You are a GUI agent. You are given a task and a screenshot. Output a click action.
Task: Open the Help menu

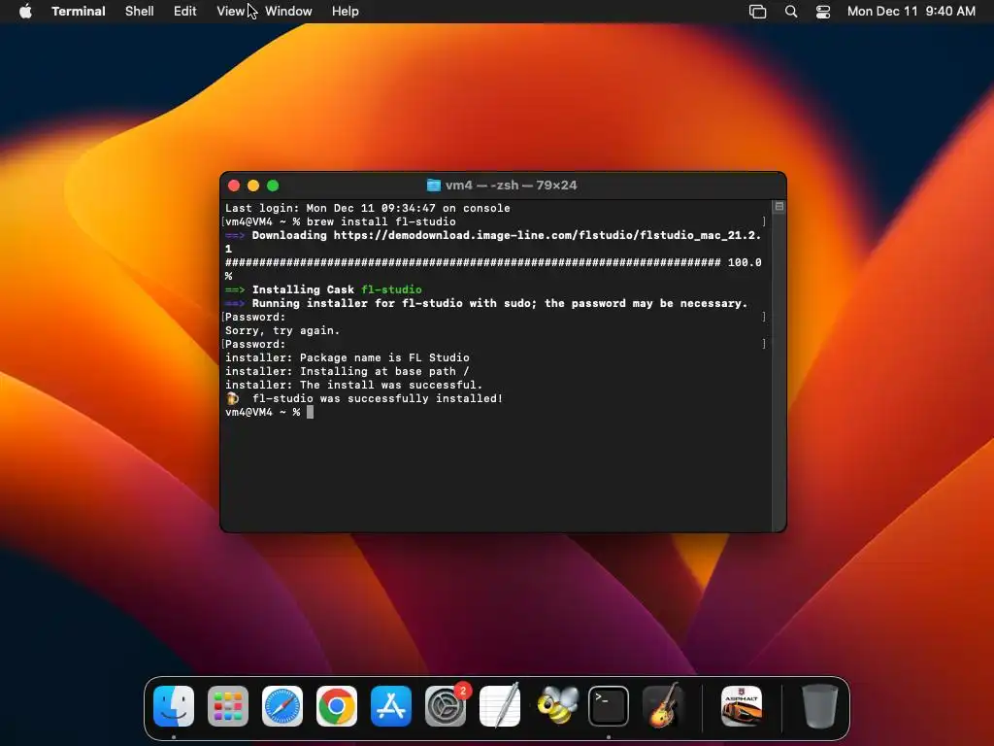pos(346,12)
